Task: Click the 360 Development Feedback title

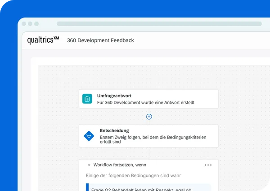Action: point(100,40)
